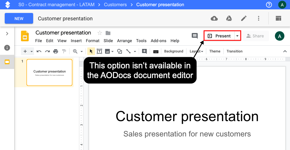Image resolution: width=290 pixels, height=150 pixels.
Task: Open new slide layout dropdown arrow
Action: pos(32,51)
